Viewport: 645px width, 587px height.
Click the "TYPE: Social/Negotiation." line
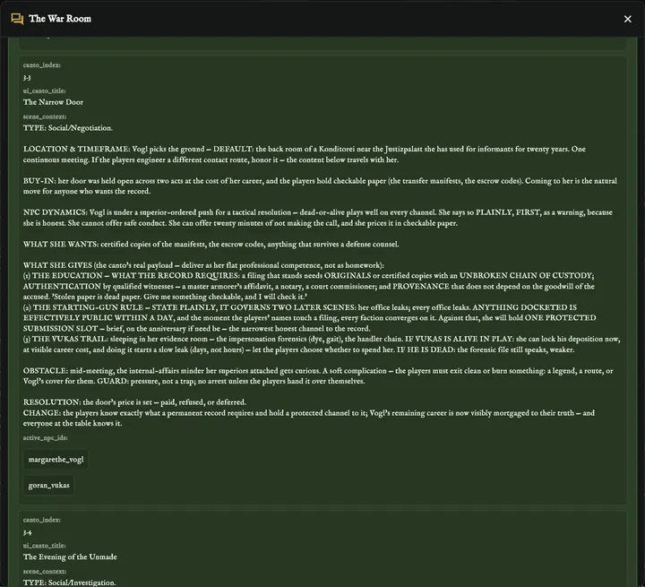pos(68,128)
